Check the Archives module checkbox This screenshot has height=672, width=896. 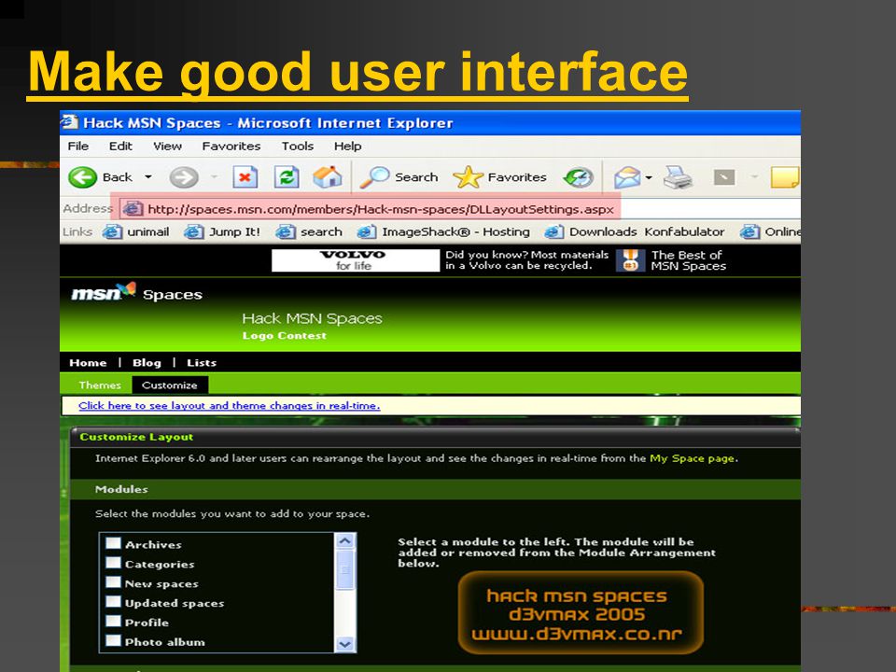[113, 543]
